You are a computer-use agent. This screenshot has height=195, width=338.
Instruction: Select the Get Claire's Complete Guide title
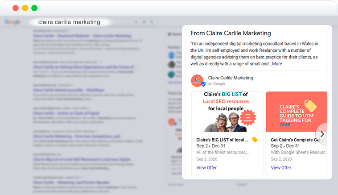click(297, 140)
